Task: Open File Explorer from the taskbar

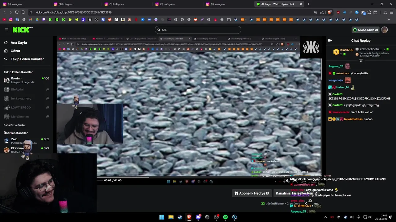Action: pyautogui.click(x=171, y=217)
